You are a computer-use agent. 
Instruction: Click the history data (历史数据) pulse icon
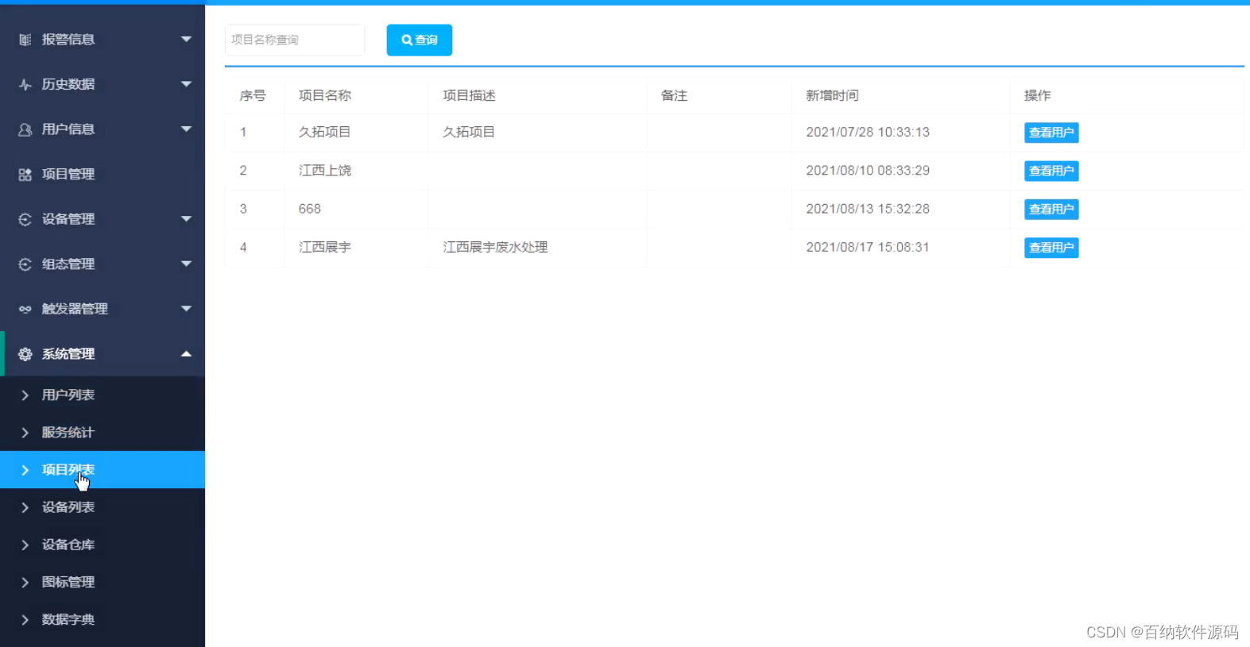pos(25,84)
